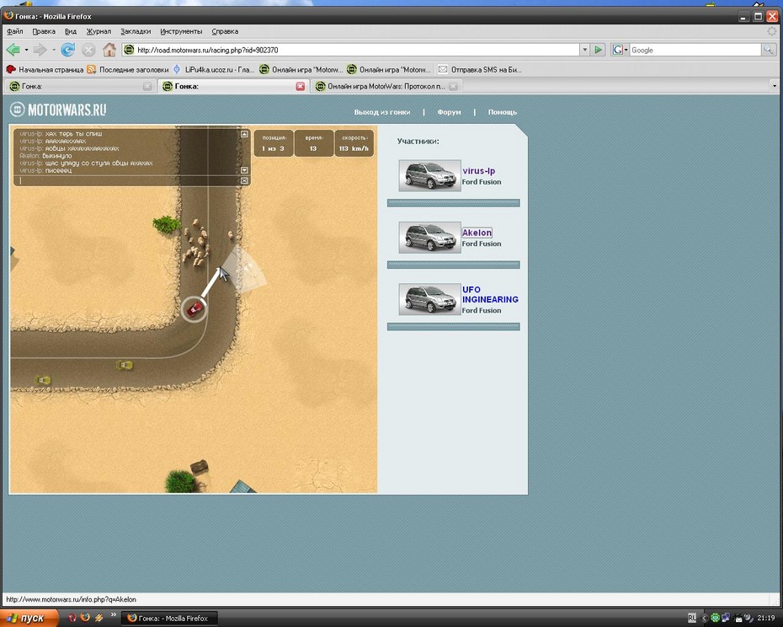Open the Помощь link
783x627 pixels.
[503, 112]
